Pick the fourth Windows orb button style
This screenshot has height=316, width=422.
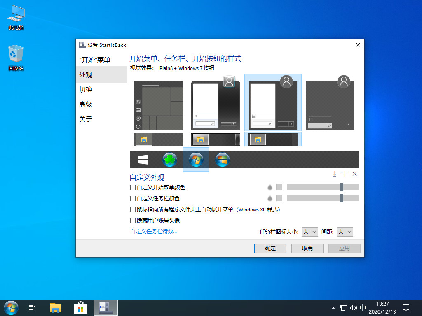coord(223,160)
